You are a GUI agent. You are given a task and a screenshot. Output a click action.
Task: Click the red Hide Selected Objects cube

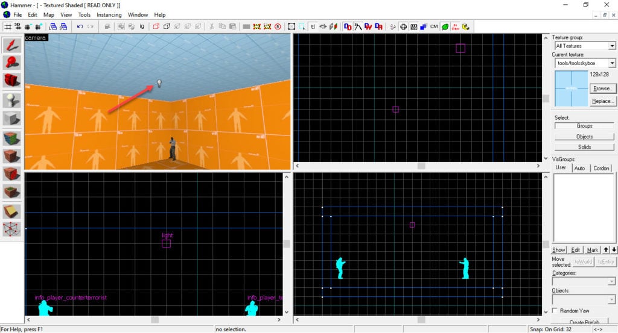156,26
